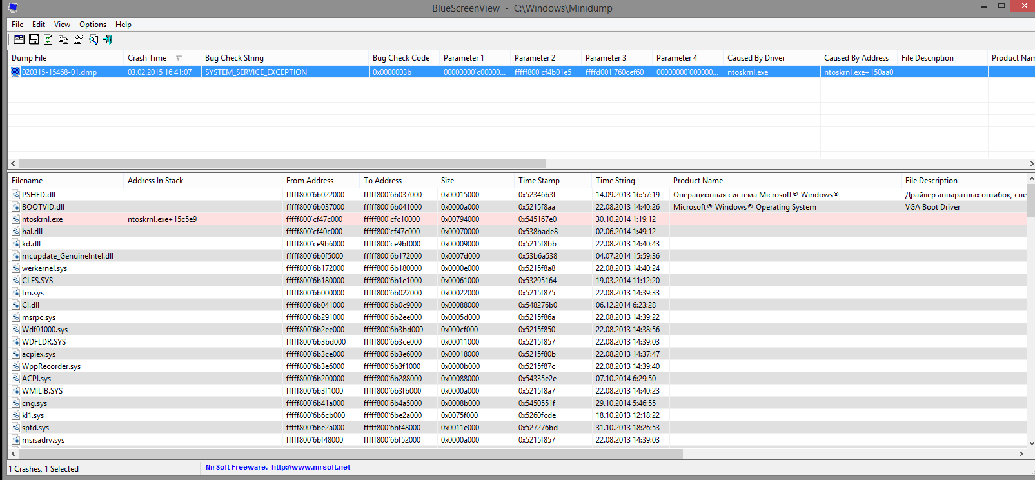Click the file icon next to WppRecorder.sys
This screenshot has width=1035, height=480.
[x=15, y=366]
